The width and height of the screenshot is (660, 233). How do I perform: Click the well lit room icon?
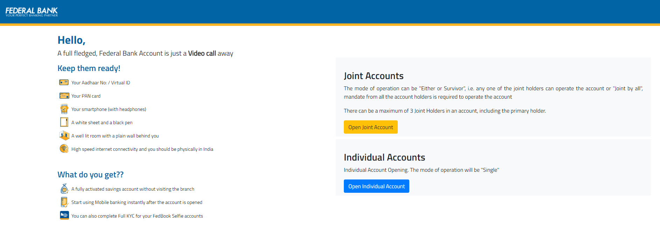click(64, 135)
